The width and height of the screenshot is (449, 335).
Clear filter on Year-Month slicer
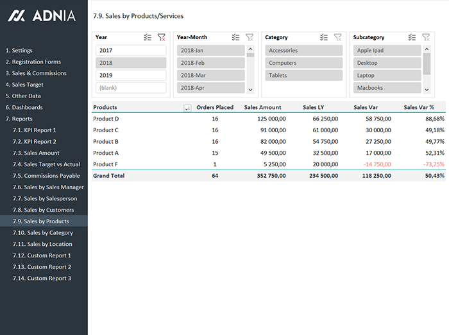(x=250, y=38)
